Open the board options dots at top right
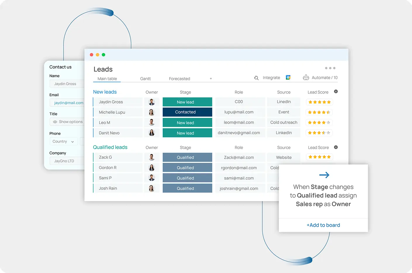The height and width of the screenshot is (273, 412). (330, 68)
